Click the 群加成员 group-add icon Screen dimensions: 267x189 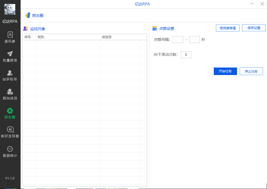(10, 92)
